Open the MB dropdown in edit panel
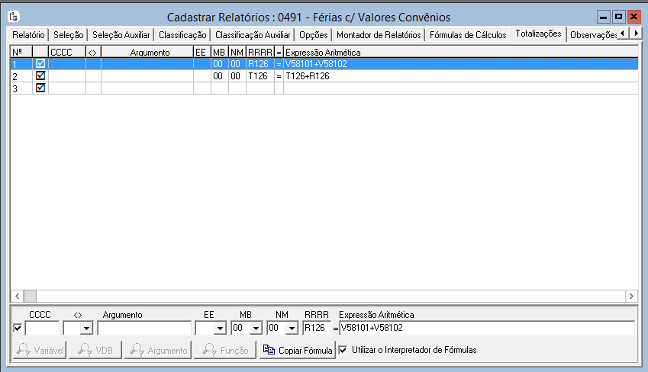This screenshot has width=648, height=372. (x=255, y=329)
